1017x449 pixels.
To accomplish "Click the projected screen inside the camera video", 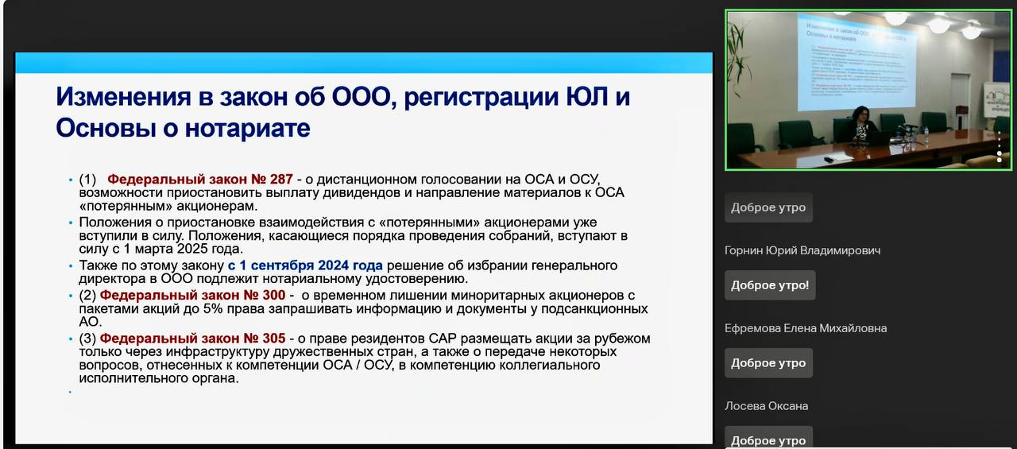I will click(x=855, y=61).
